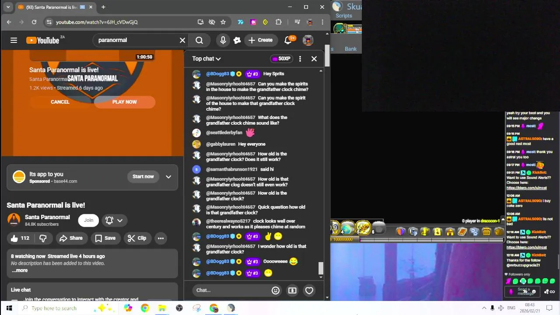This screenshot has width=560, height=315.
Task: Open house icon in game toolbar
Action: pyautogui.click(x=450, y=232)
